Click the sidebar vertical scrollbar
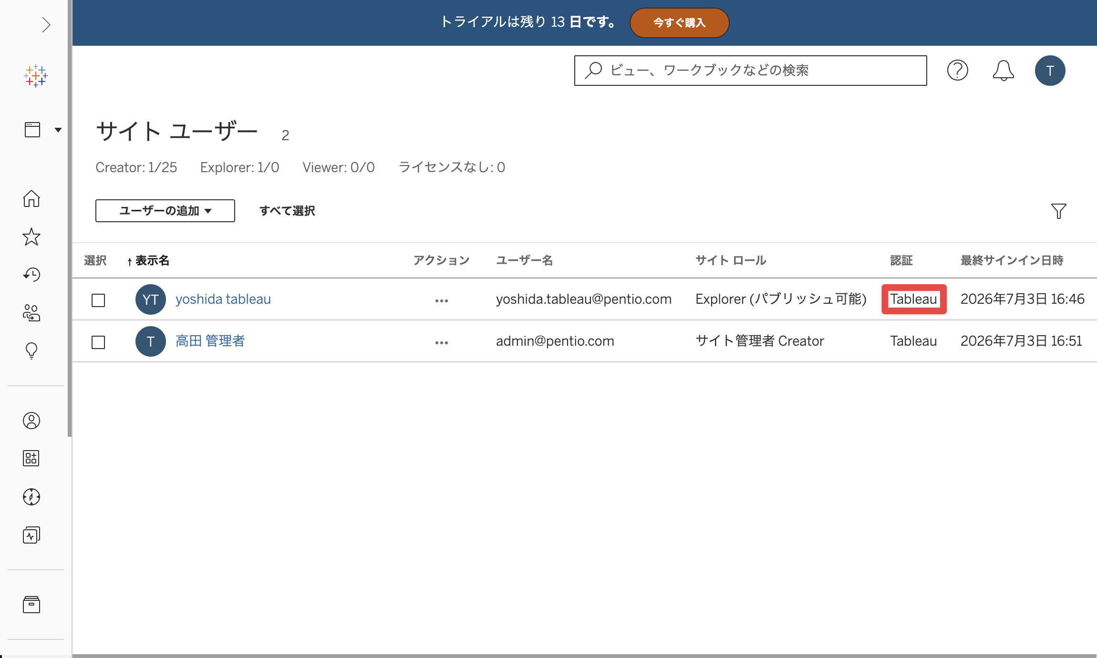This screenshot has width=1097, height=658. 70,218
